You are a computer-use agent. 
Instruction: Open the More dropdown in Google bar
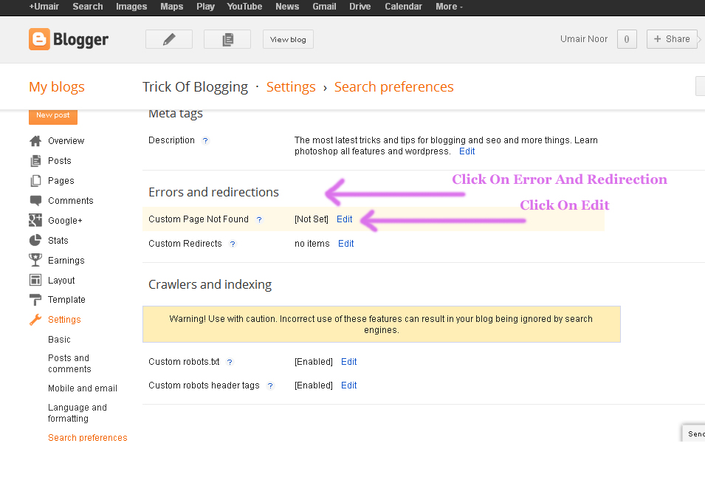[x=449, y=7]
